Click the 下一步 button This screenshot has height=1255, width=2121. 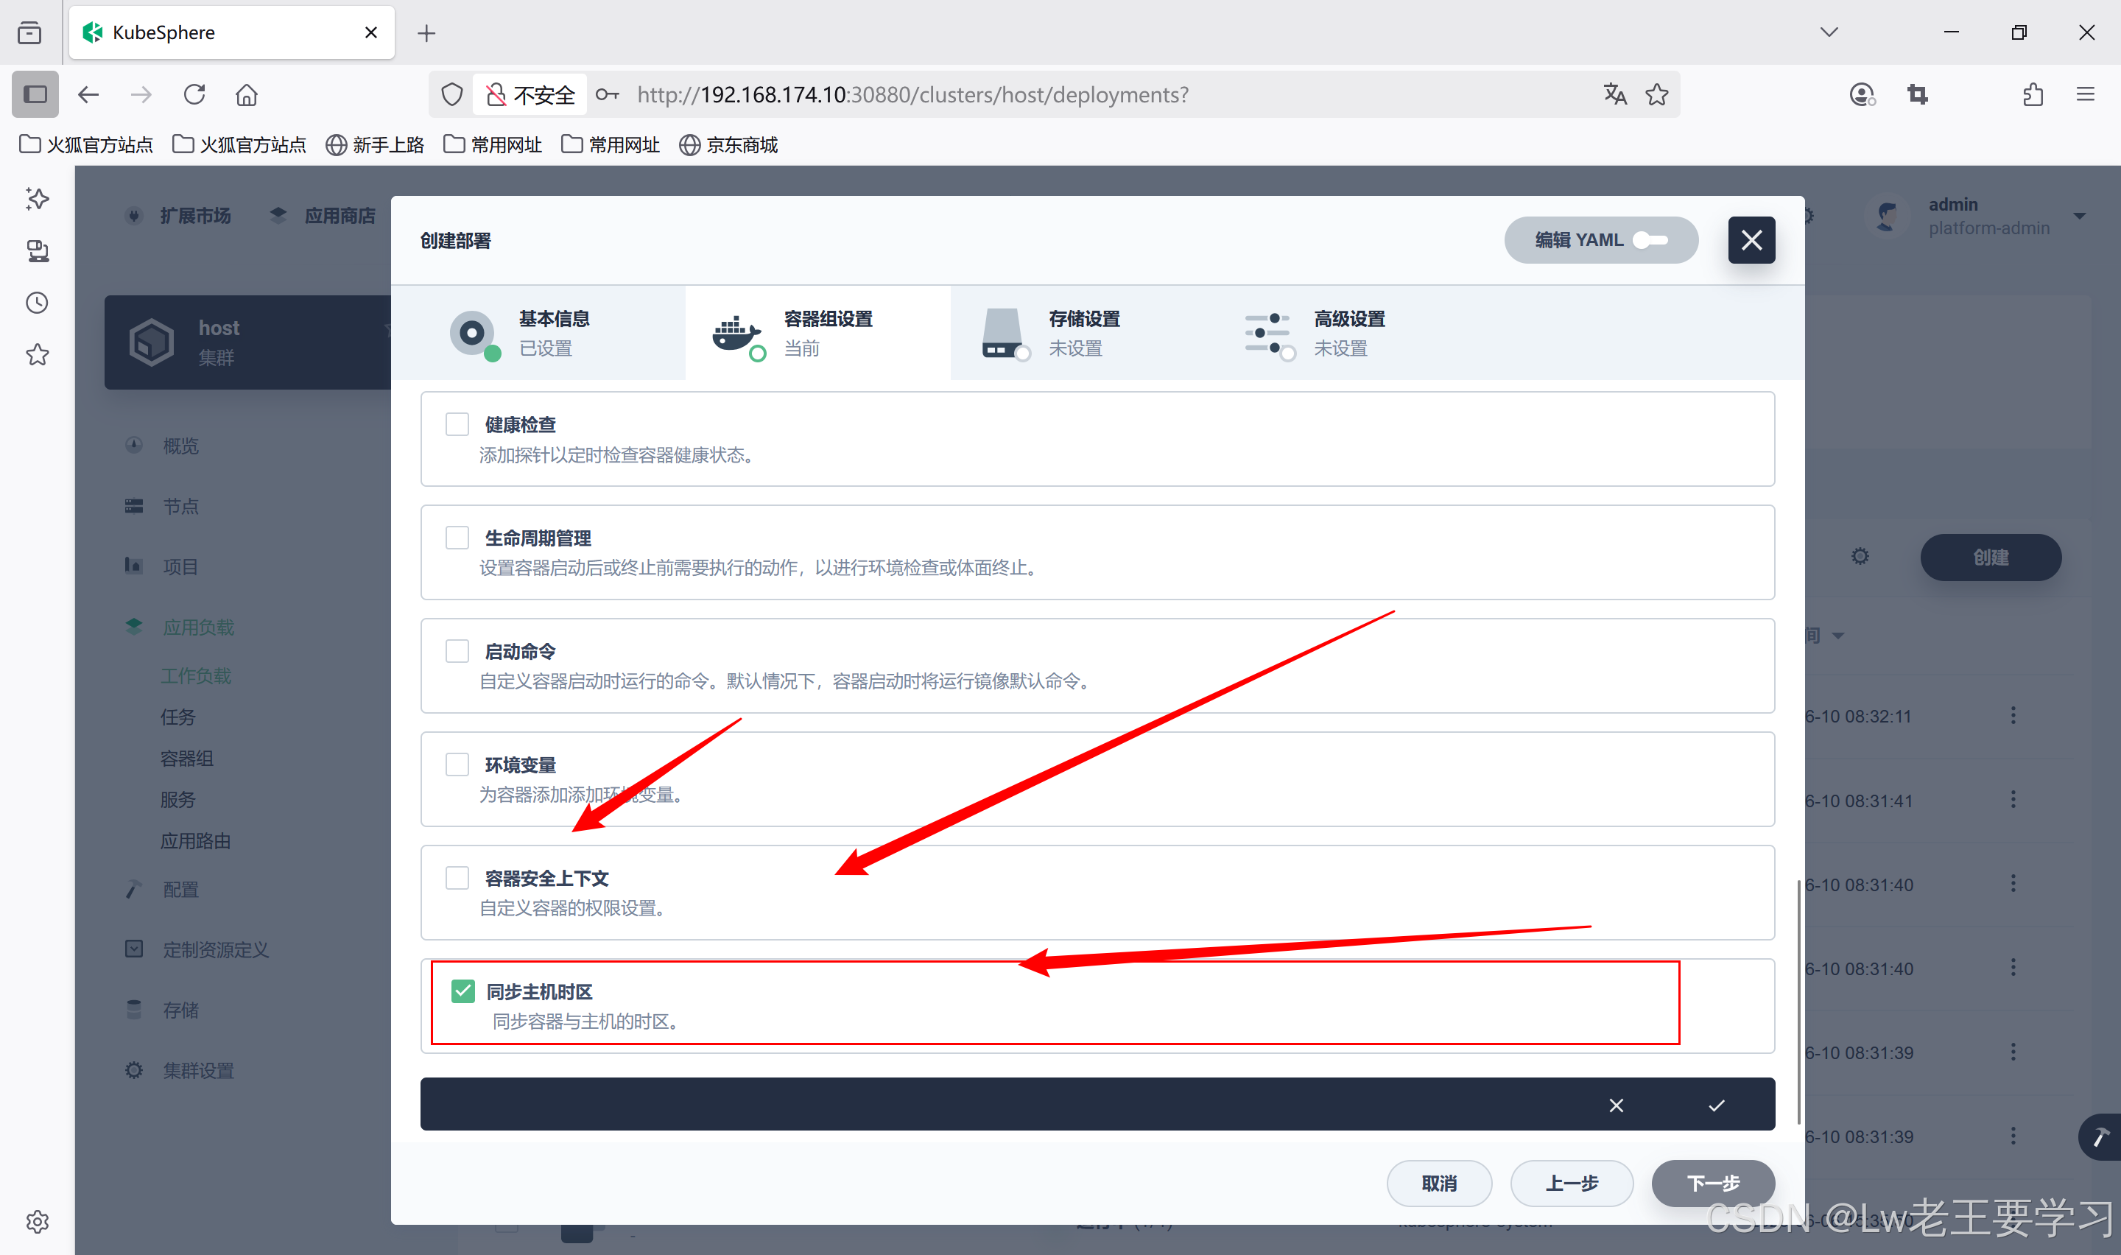(1713, 1183)
